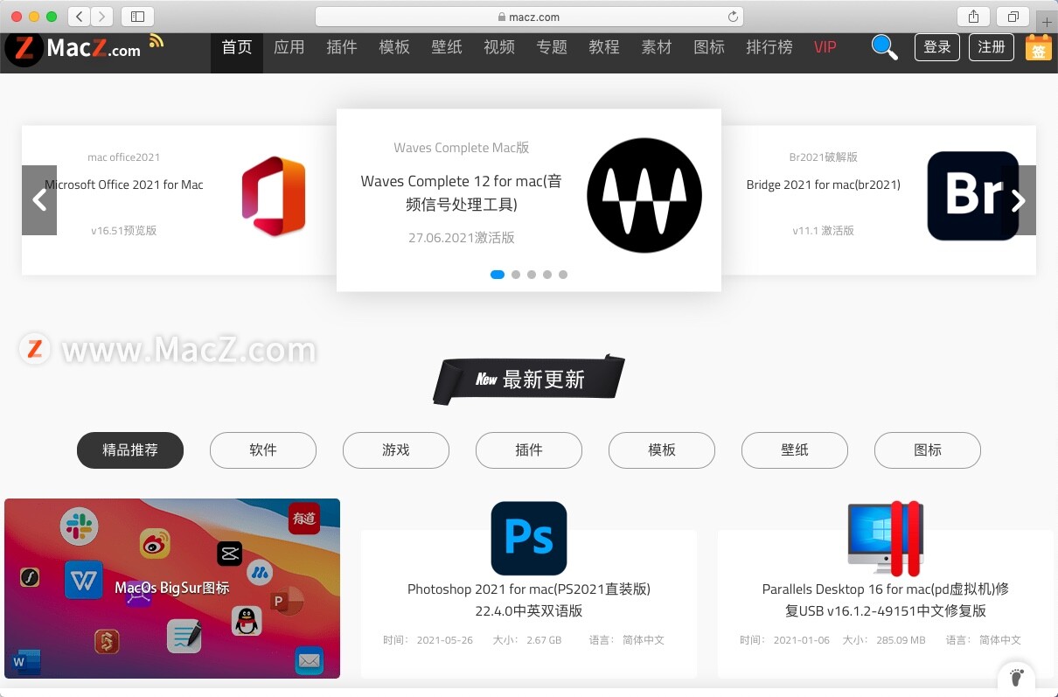Toggle the Safari sidebar button

point(137,17)
